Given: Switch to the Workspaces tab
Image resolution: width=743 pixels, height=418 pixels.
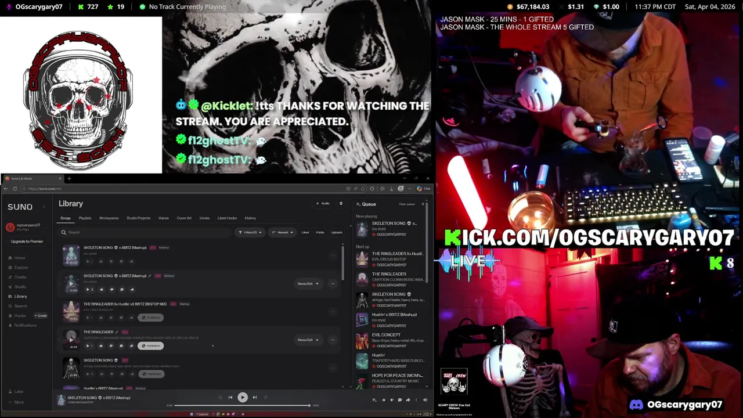Looking at the screenshot, I should 109,218.
